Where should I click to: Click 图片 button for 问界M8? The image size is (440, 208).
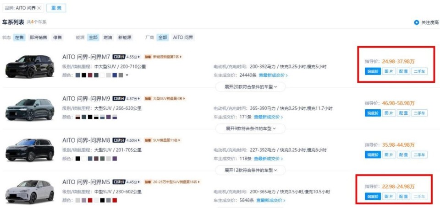coord(389,155)
